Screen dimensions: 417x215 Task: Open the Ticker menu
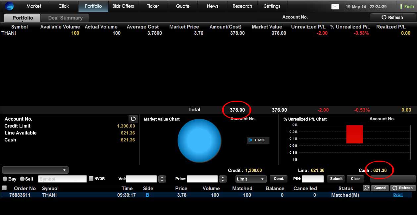coord(153,6)
